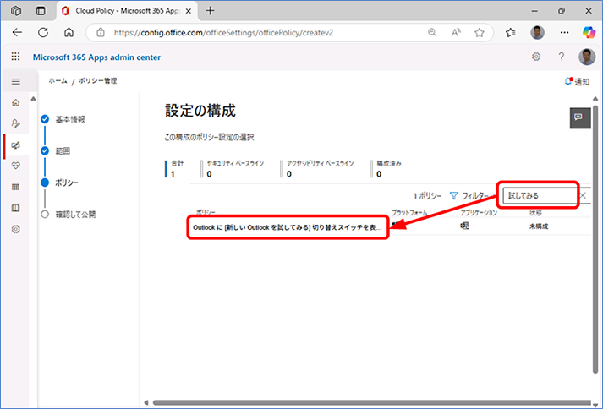This screenshot has width=603, height=409.
Task: Open the zoom control in address bar
Action: tap(432, 33)
